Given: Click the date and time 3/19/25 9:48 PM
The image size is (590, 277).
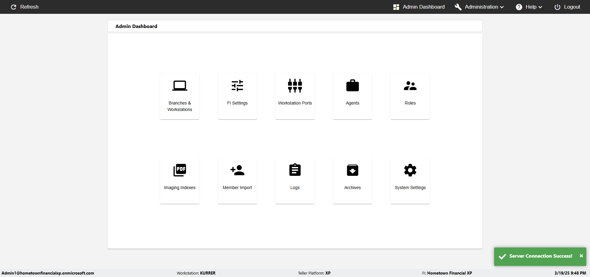Looking at the screenshot, I should pos(570,273).
